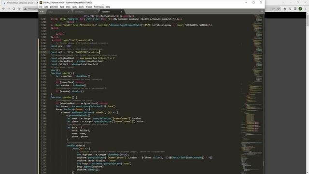Select the open Chrome browser tab

coord(20,3)
